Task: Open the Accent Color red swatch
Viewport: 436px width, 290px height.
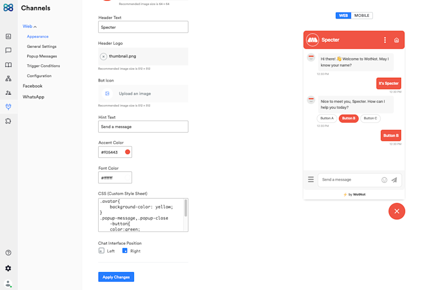Action: (128, 152)
